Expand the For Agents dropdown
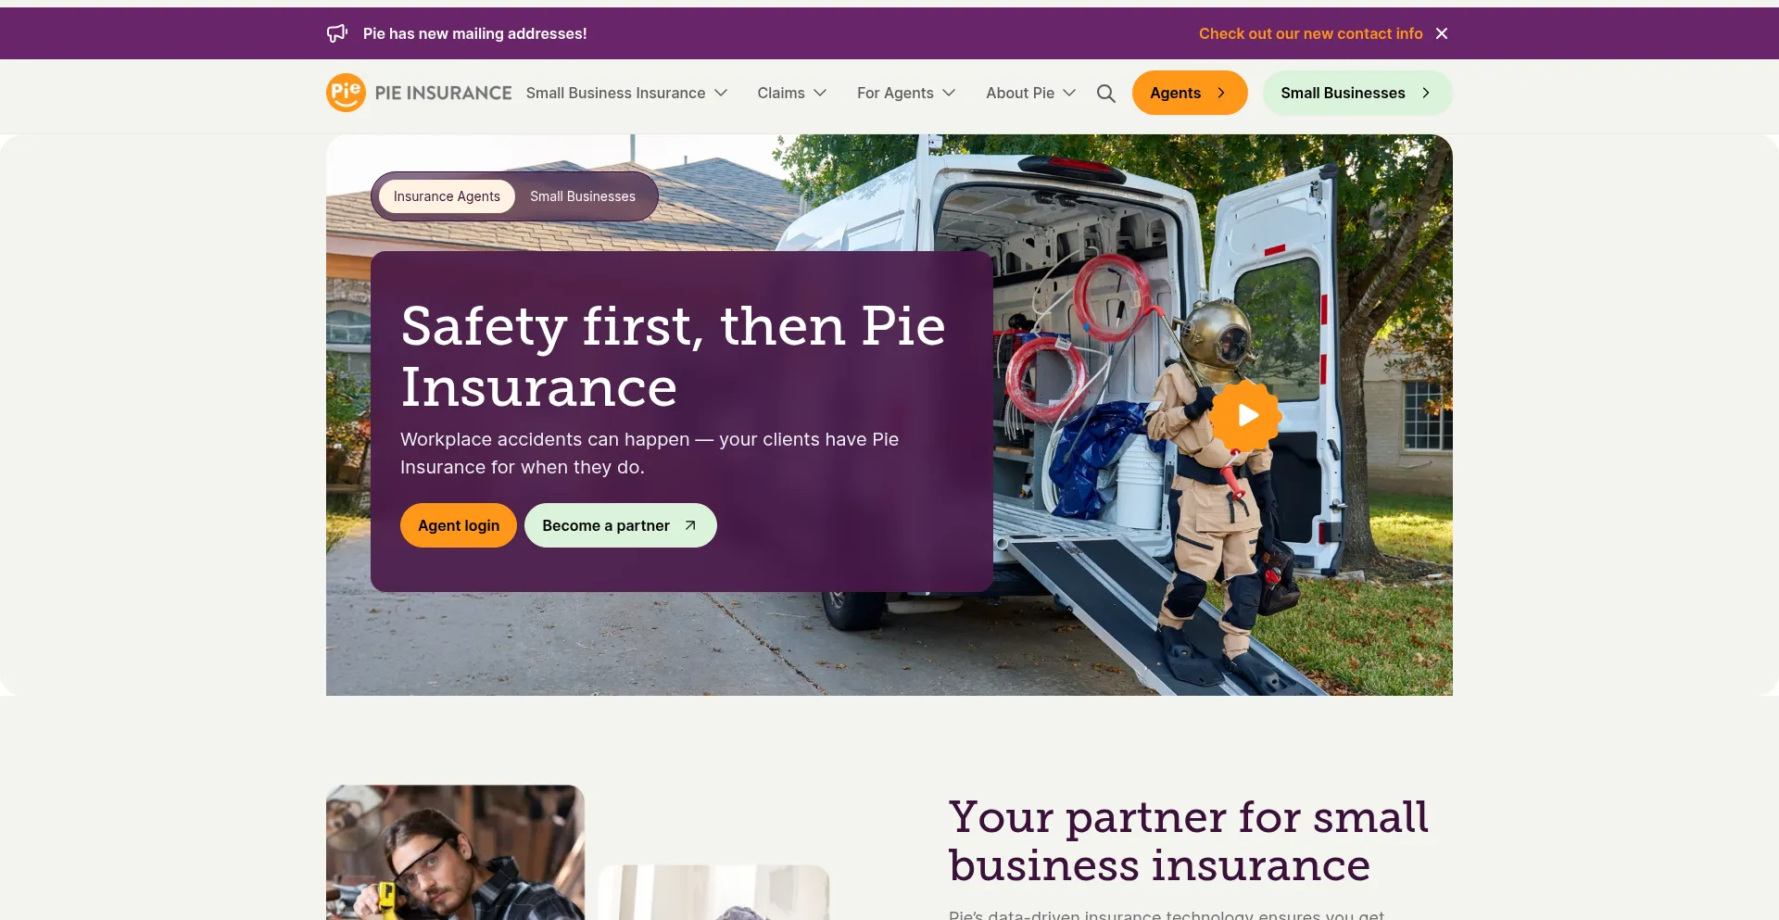1779x920 pixels. [x=906, y=93]
